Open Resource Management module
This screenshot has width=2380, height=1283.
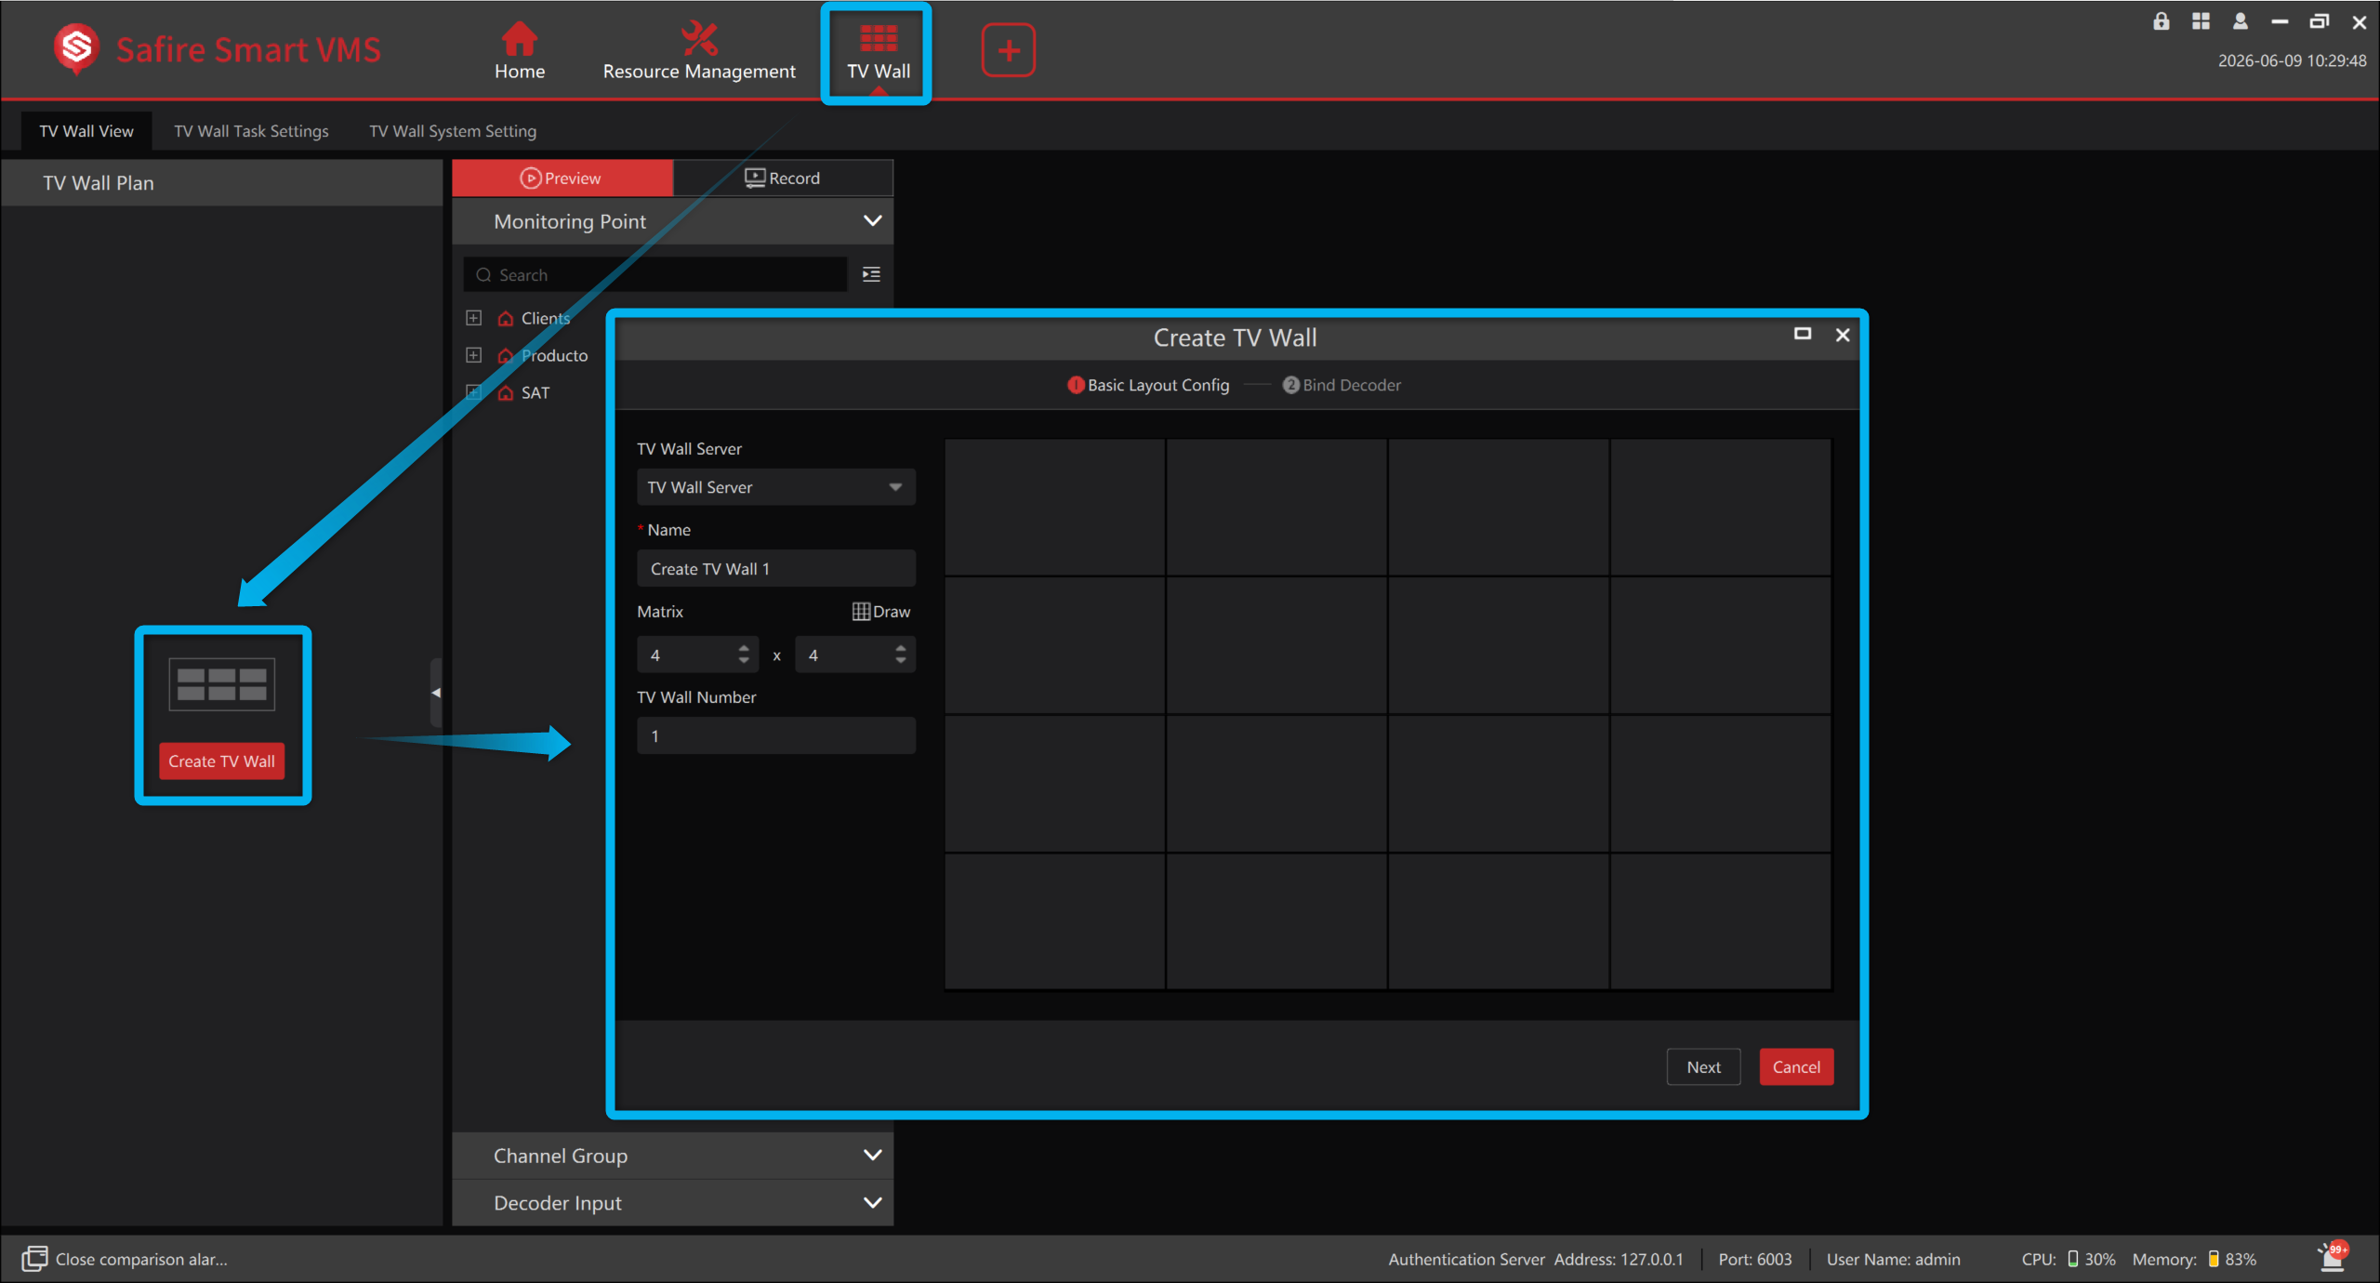coord(699,51)
